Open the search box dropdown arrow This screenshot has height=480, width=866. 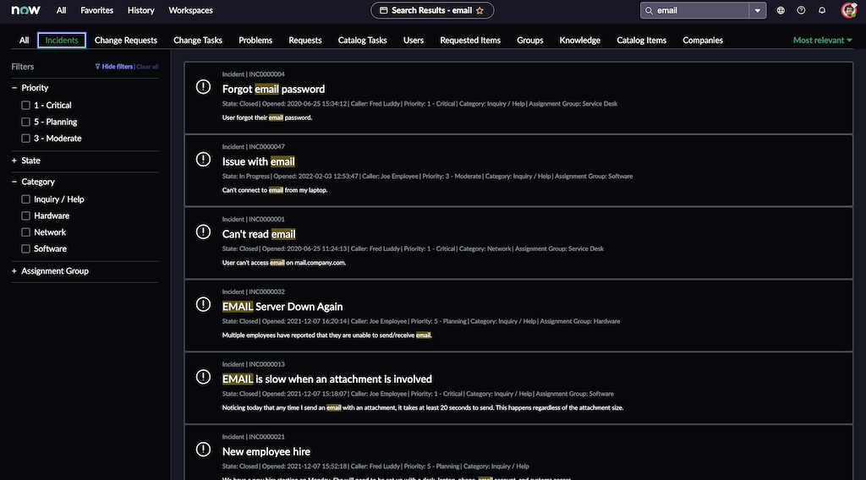(x=758, y=10)
